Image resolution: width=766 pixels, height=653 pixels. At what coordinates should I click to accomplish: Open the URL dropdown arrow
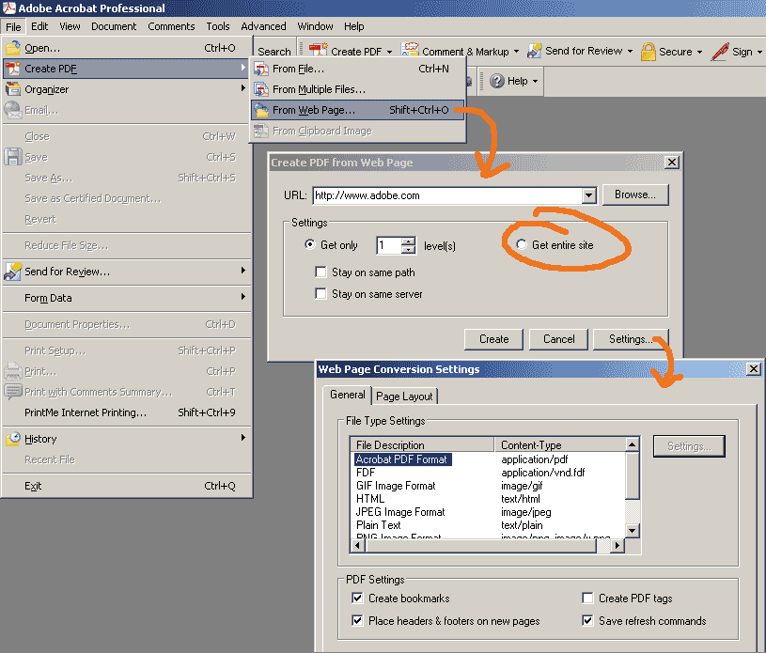(589, 195)
